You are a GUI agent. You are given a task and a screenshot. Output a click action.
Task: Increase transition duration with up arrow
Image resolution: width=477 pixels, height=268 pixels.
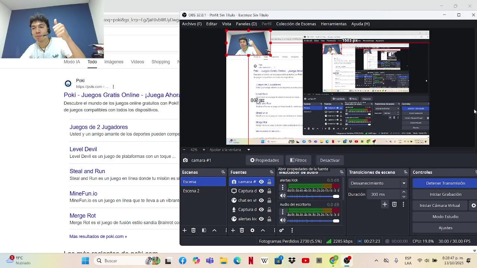click(x=404, y=192)
